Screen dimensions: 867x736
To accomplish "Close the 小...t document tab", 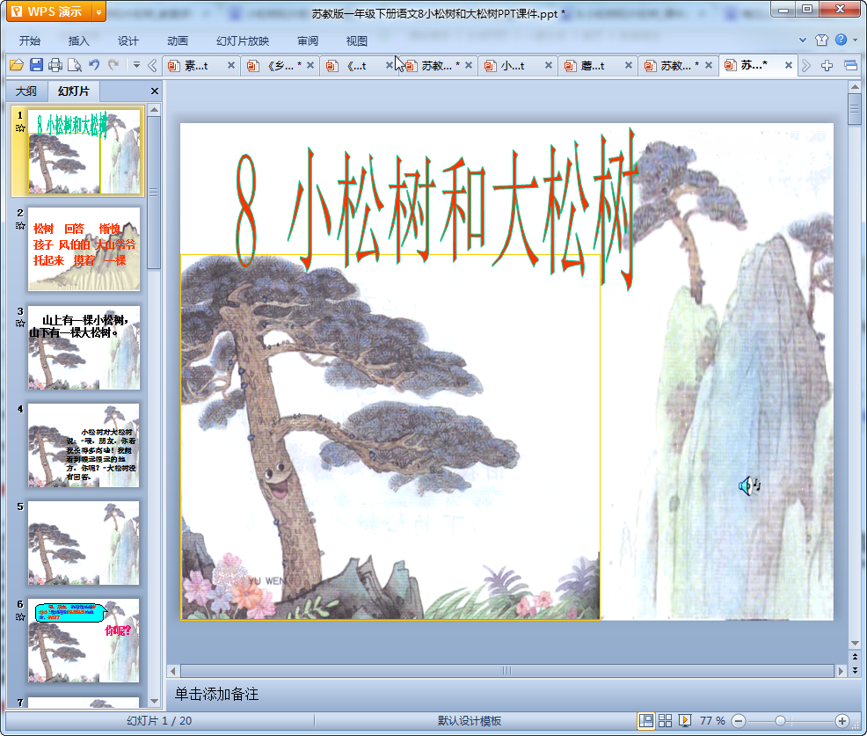I will coord(548,65).
